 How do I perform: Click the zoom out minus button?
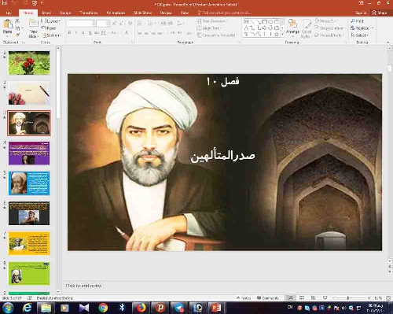(333, 298)
